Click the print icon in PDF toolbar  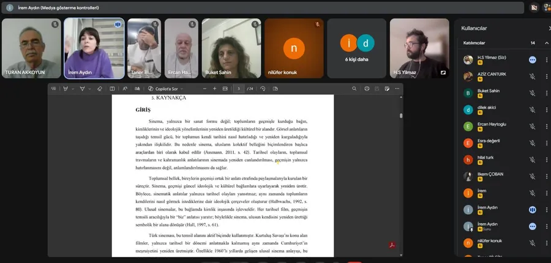tap(367, 89)
